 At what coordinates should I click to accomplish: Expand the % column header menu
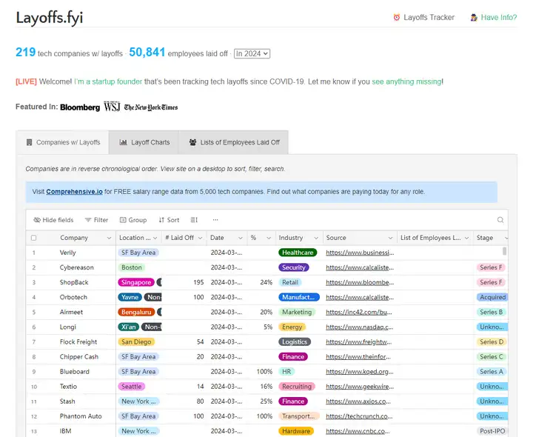(x=269, y=238)
